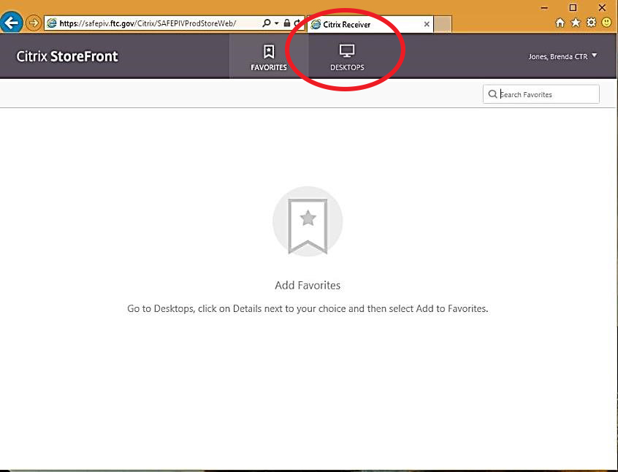The width and height of the screenshot is (618, 472).
Task: Click the search magnifier in address bar
Action: tap(267, 23)
